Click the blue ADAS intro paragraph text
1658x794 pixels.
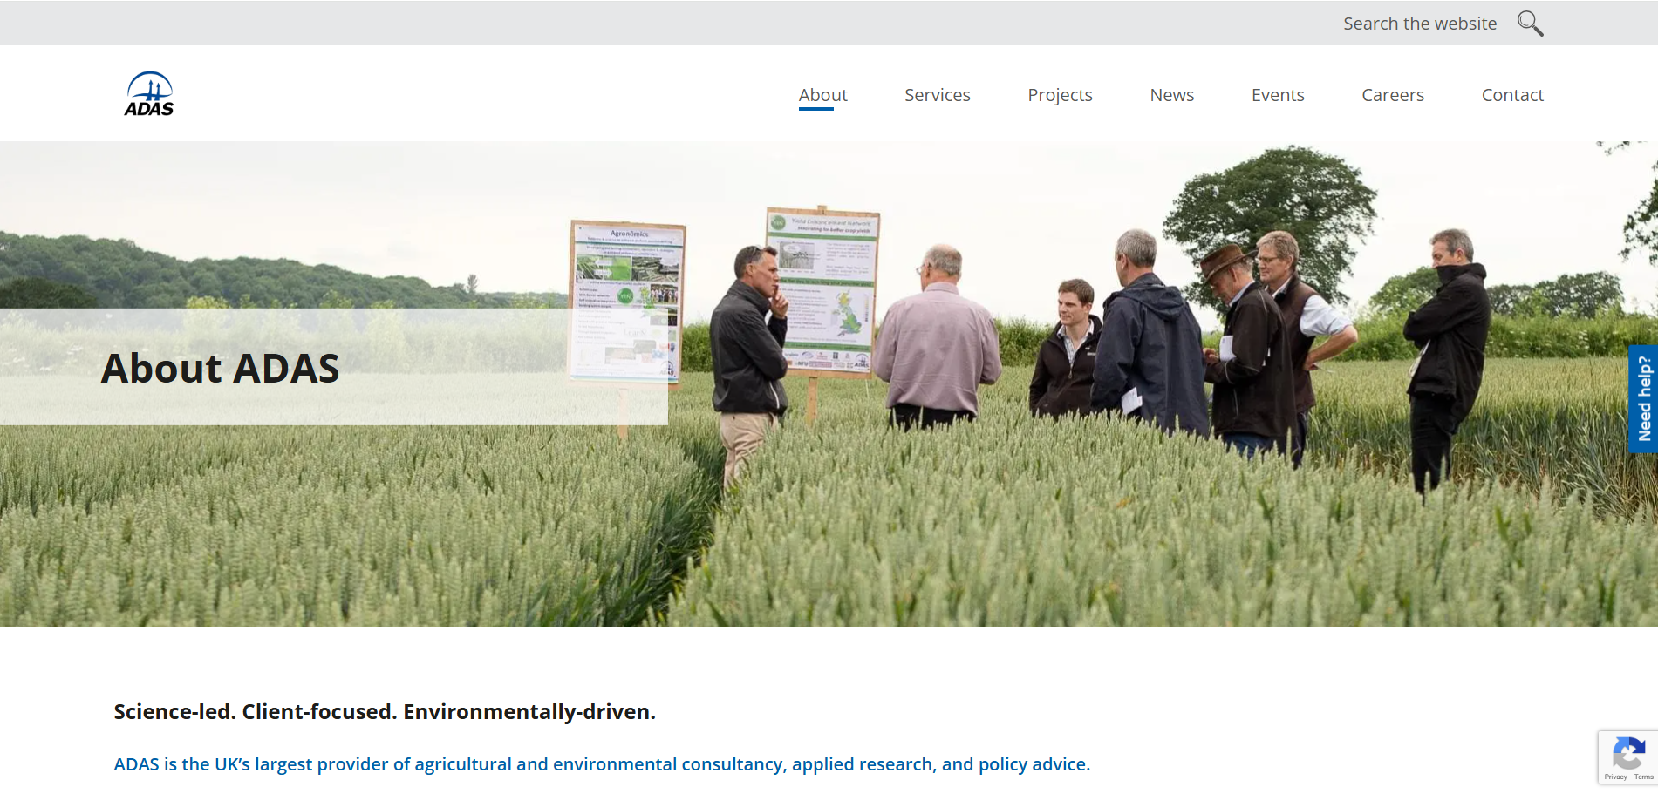click(x=602, y=764)
